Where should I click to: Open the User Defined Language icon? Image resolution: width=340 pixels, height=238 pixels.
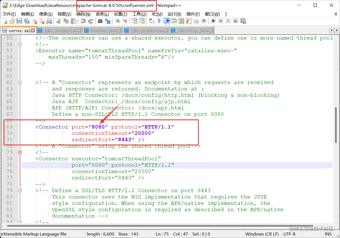click(174, 21)
